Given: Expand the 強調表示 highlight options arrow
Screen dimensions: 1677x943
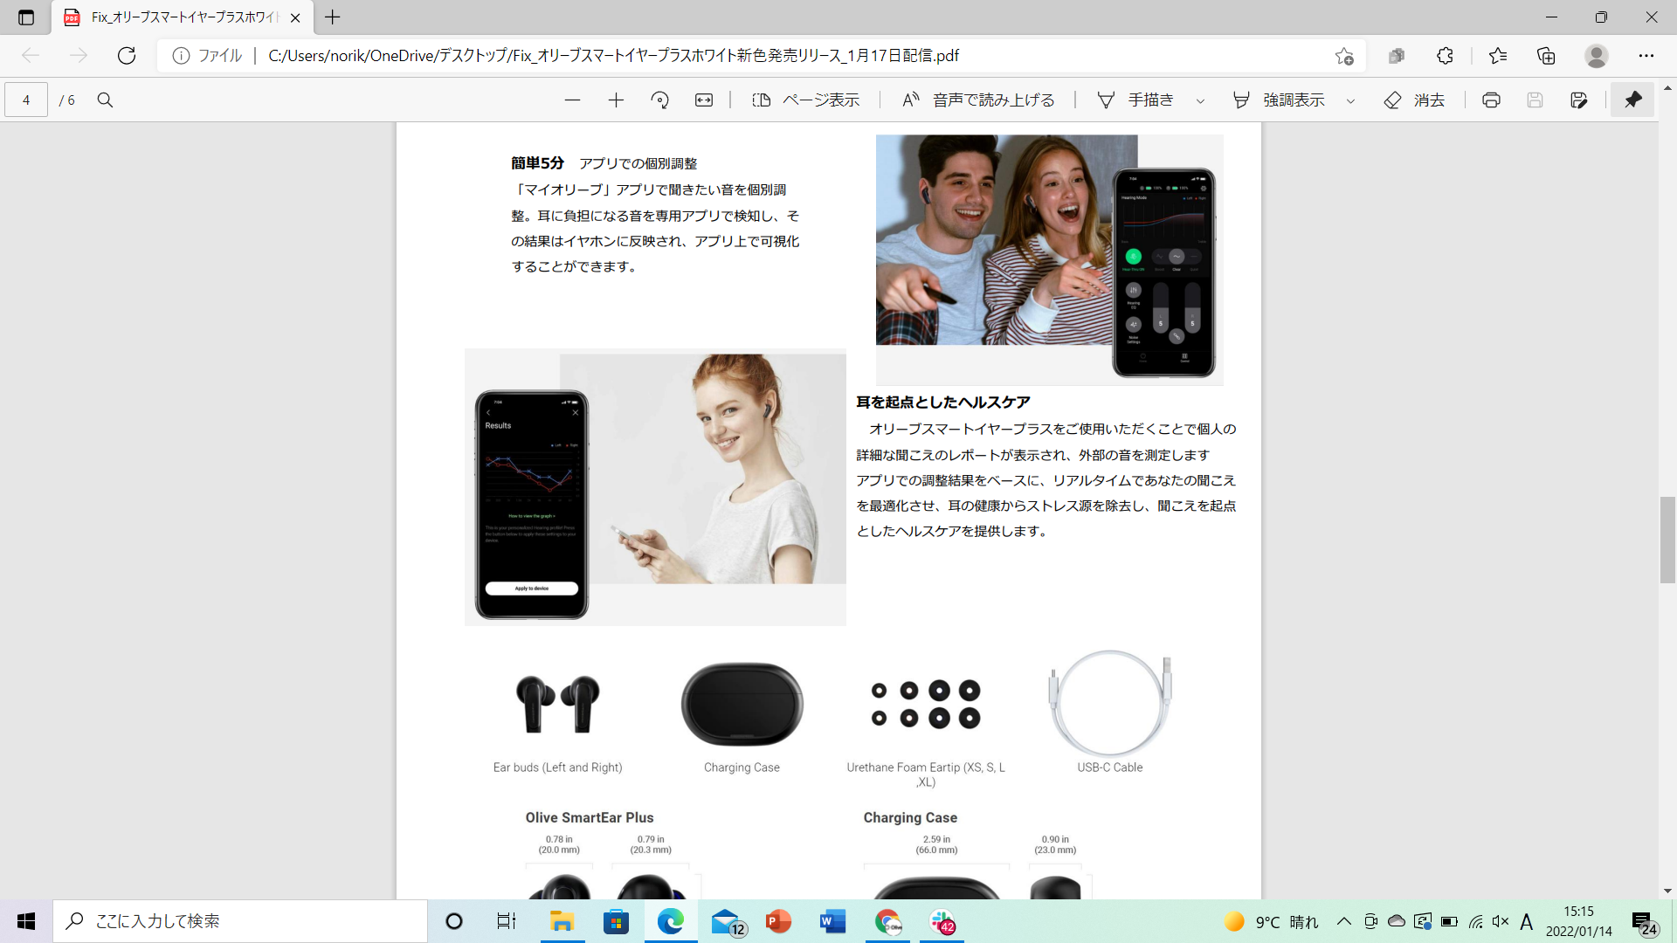Looking at the screenshot, I should [x=1350, y=101].
